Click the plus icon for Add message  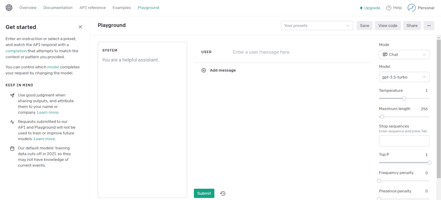[x=204, y=70]
